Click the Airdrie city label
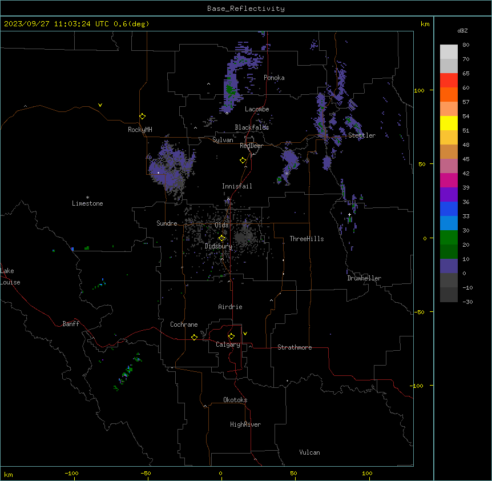Viewport: 492px width, 481px height. 231,307
